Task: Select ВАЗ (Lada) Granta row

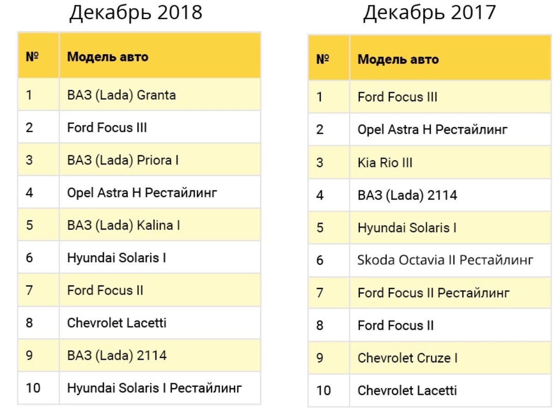Action: point(139,95)
